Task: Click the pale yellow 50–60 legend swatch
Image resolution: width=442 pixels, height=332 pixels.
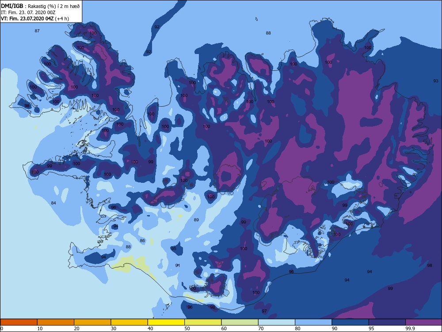Action: pyautogui.click(x=203, y=322)
